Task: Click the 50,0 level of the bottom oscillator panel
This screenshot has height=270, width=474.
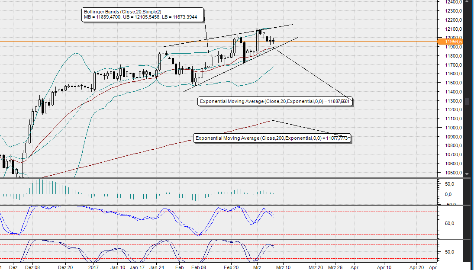Action: click(x=449, y=252)
